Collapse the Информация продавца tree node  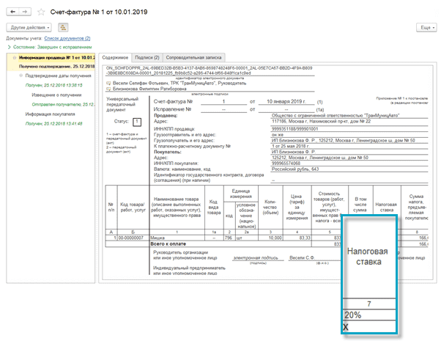pos(15,58)
